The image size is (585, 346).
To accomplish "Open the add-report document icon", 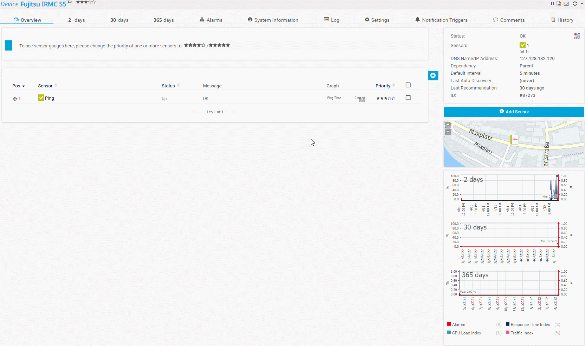I will pyautogui.click(x=559, y=4).
